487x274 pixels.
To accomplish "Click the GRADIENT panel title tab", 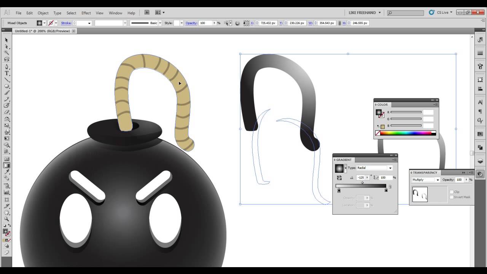I will pos(344,160).
